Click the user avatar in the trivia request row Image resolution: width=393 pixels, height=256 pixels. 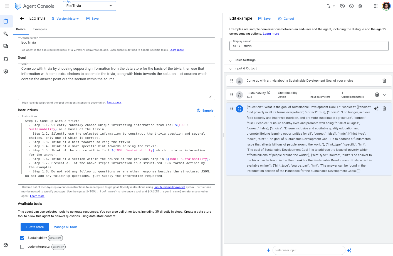(x=239, y=81)
